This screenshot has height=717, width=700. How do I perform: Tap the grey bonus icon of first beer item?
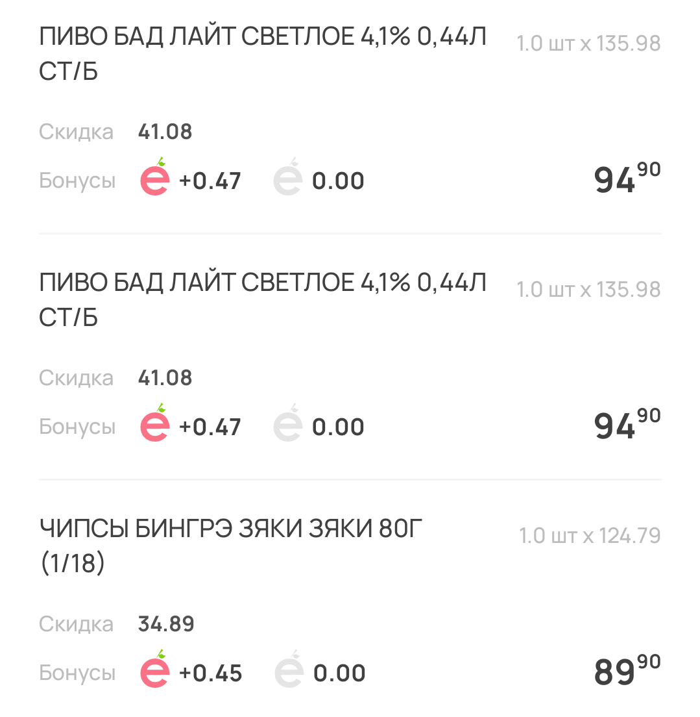288,177
